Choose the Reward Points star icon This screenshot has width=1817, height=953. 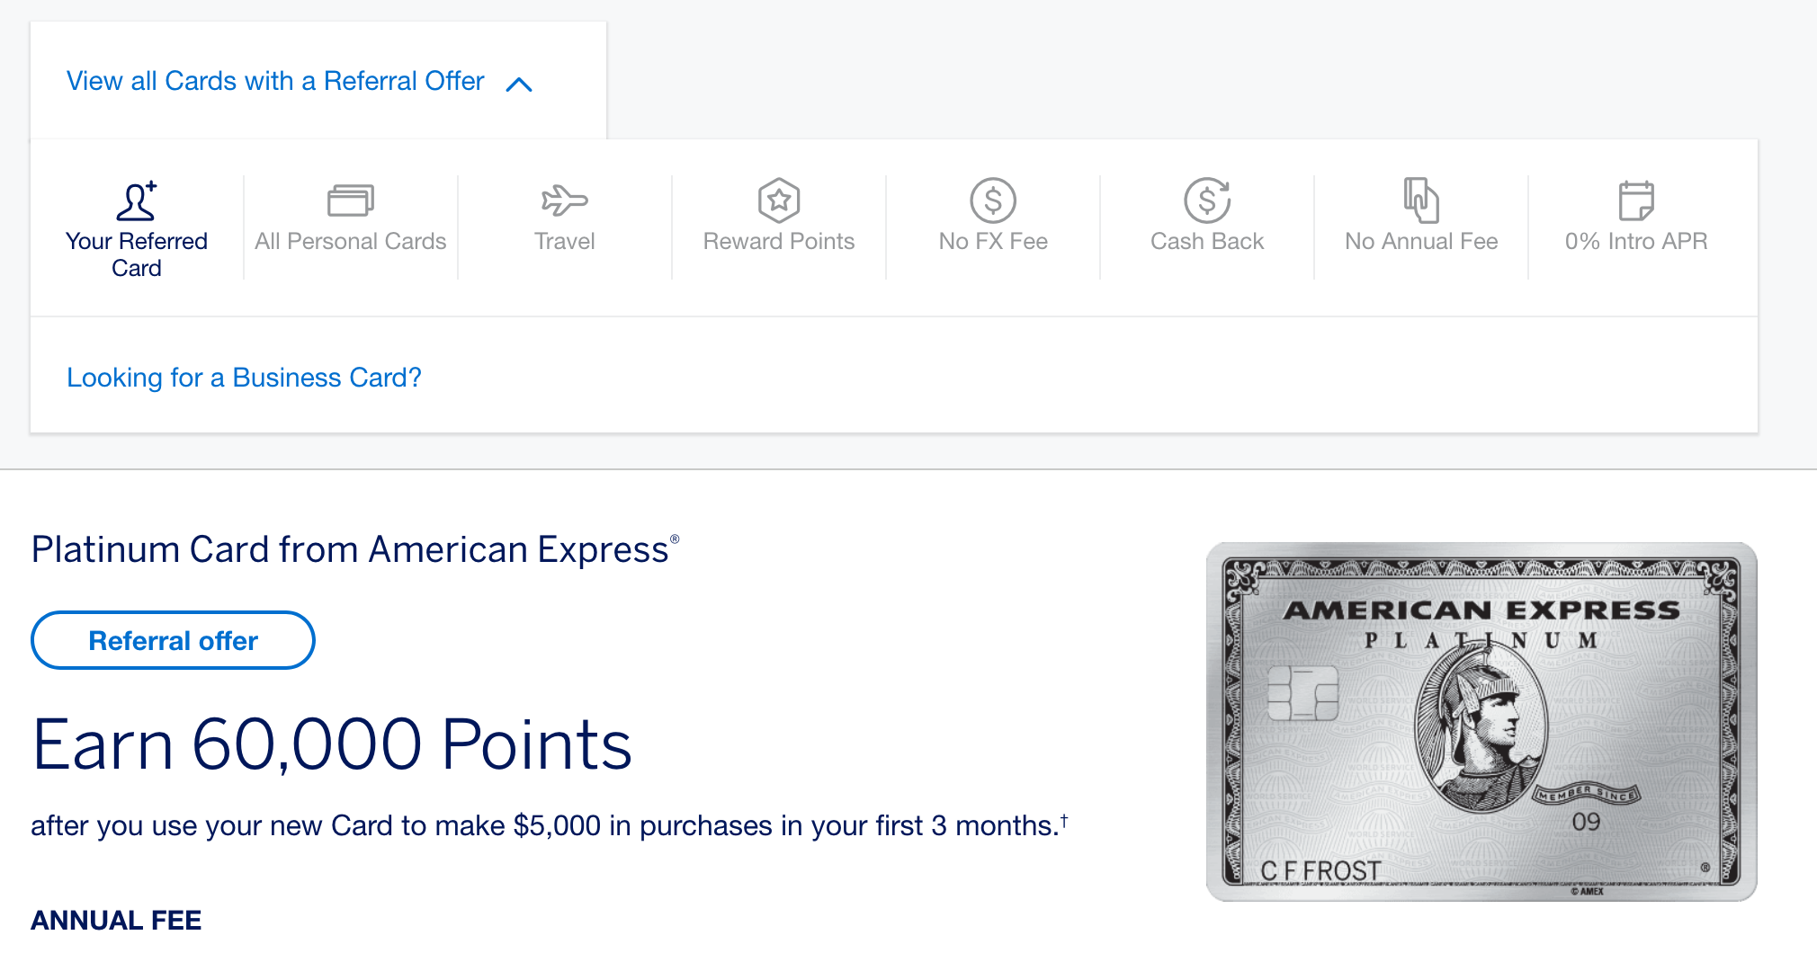point(779,200)
